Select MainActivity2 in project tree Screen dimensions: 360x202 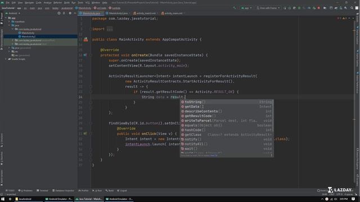29,36
